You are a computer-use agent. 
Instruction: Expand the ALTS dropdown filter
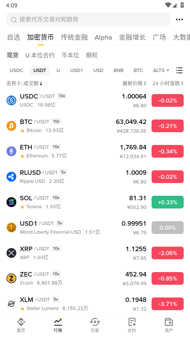coord(161,70)
